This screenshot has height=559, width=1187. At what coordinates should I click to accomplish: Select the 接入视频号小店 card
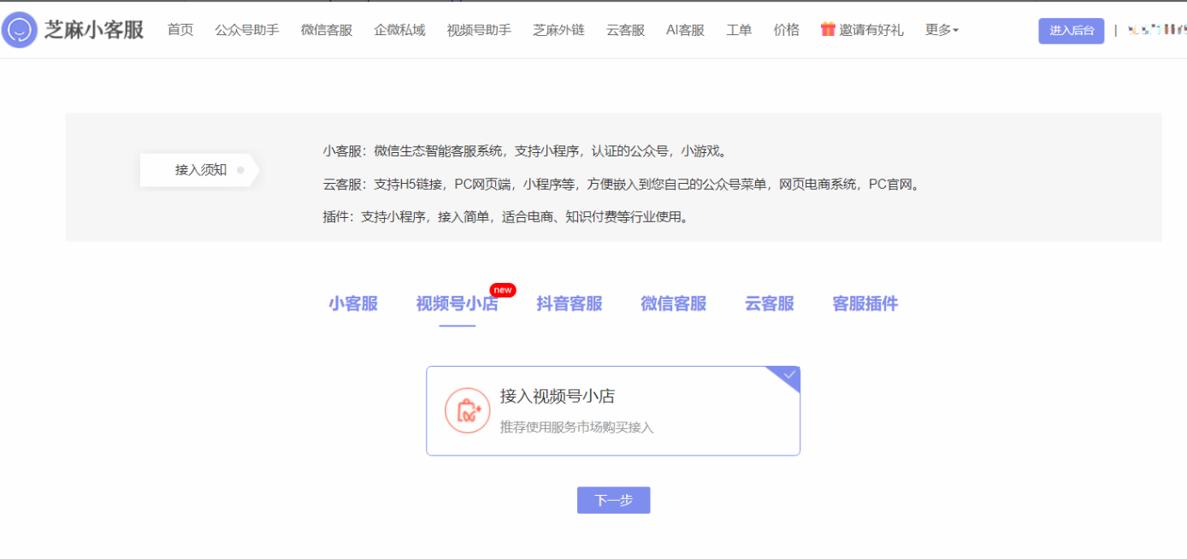pos(613,411)
